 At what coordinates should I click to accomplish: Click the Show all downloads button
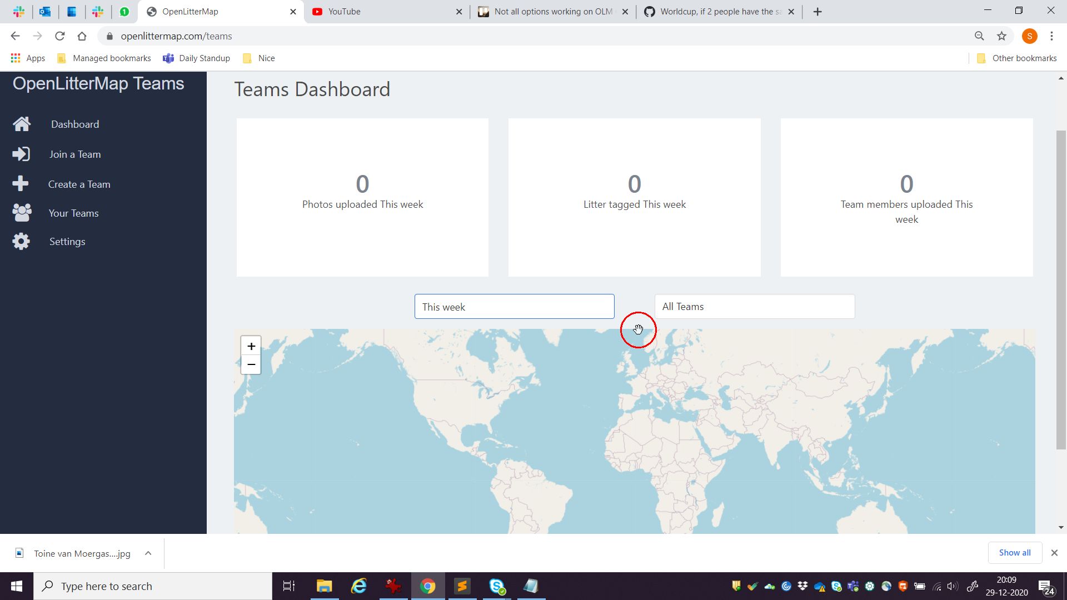[1014, 553]
